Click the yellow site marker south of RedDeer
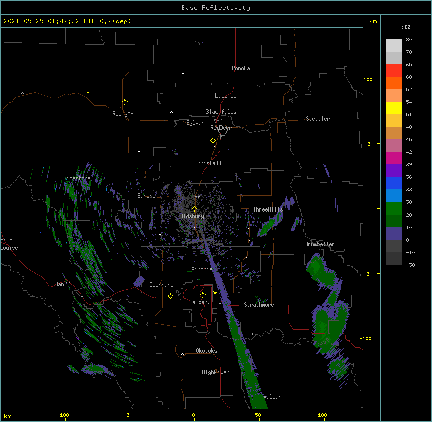This screenshot has width=432, height=422. (x=213, y=140)
